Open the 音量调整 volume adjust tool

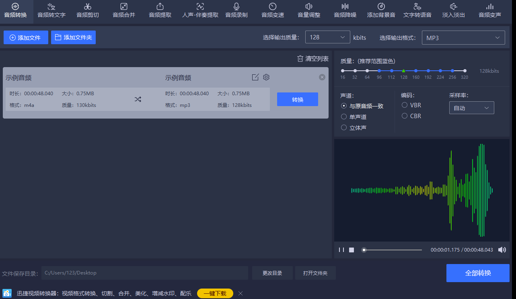point(309,10)
